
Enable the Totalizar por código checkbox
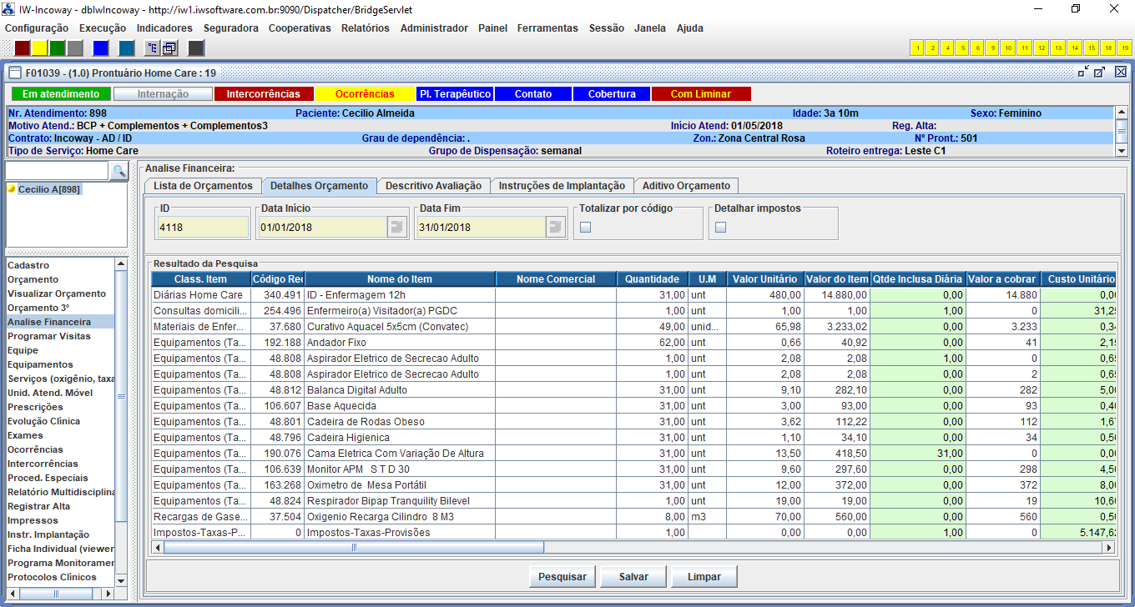click(585, 228)
